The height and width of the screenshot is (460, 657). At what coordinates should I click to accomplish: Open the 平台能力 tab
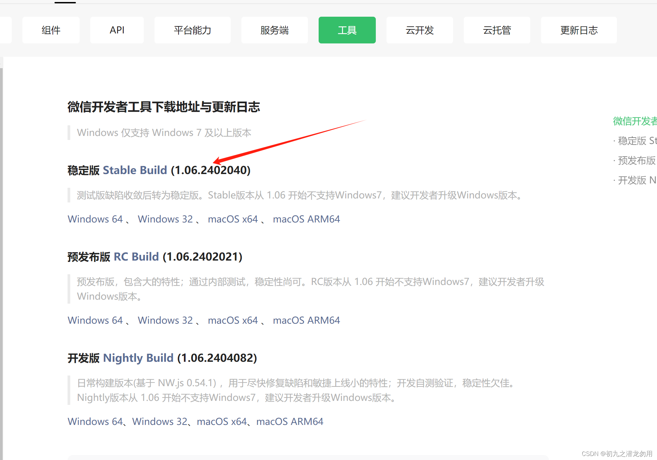click(x=192, y=30)
